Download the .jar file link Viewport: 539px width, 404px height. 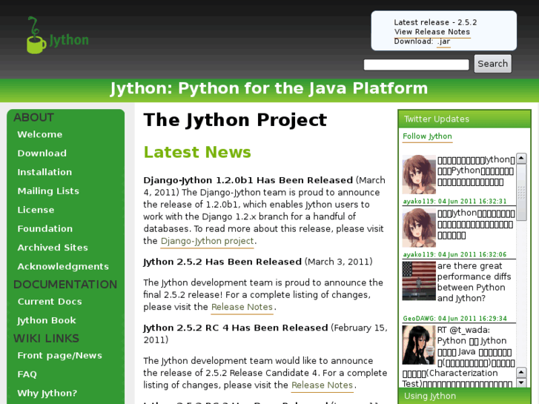click(x=443, y=42)
